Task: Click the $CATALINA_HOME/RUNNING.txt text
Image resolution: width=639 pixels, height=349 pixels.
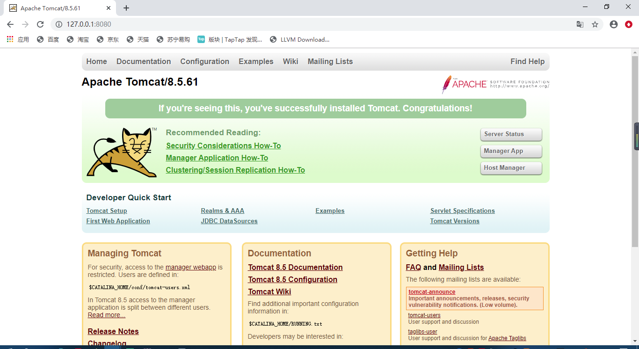Action: tap(285, 324)
